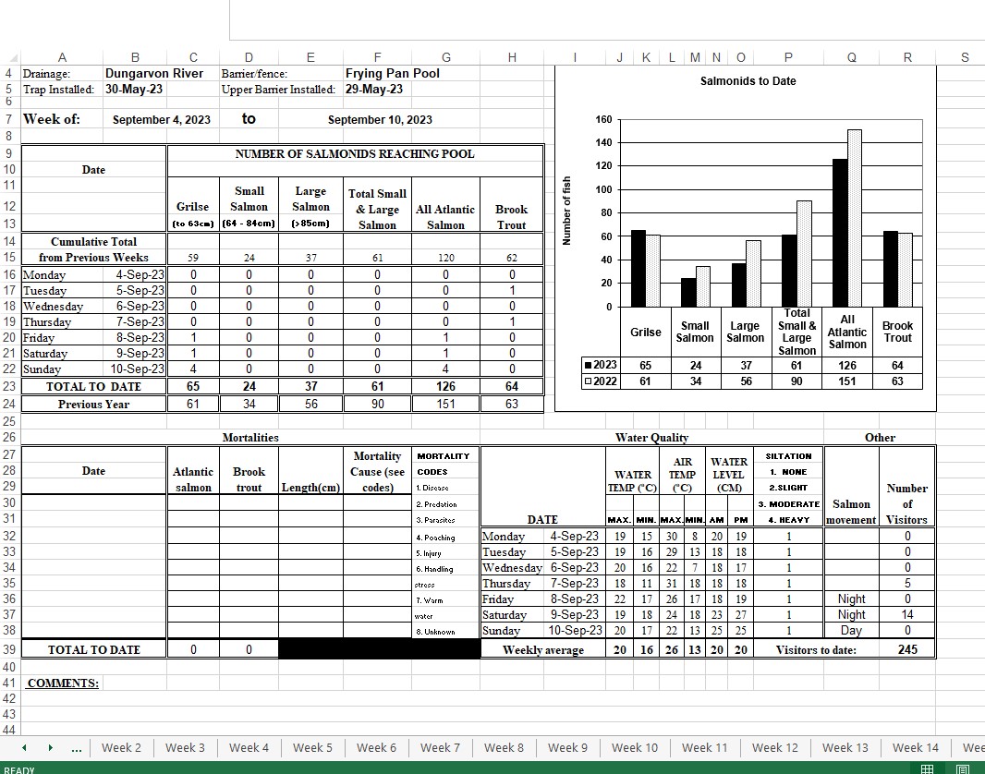985x774 pixels.
Task: Select column F header
Action: pyautogui.click(x=377, y=58)
